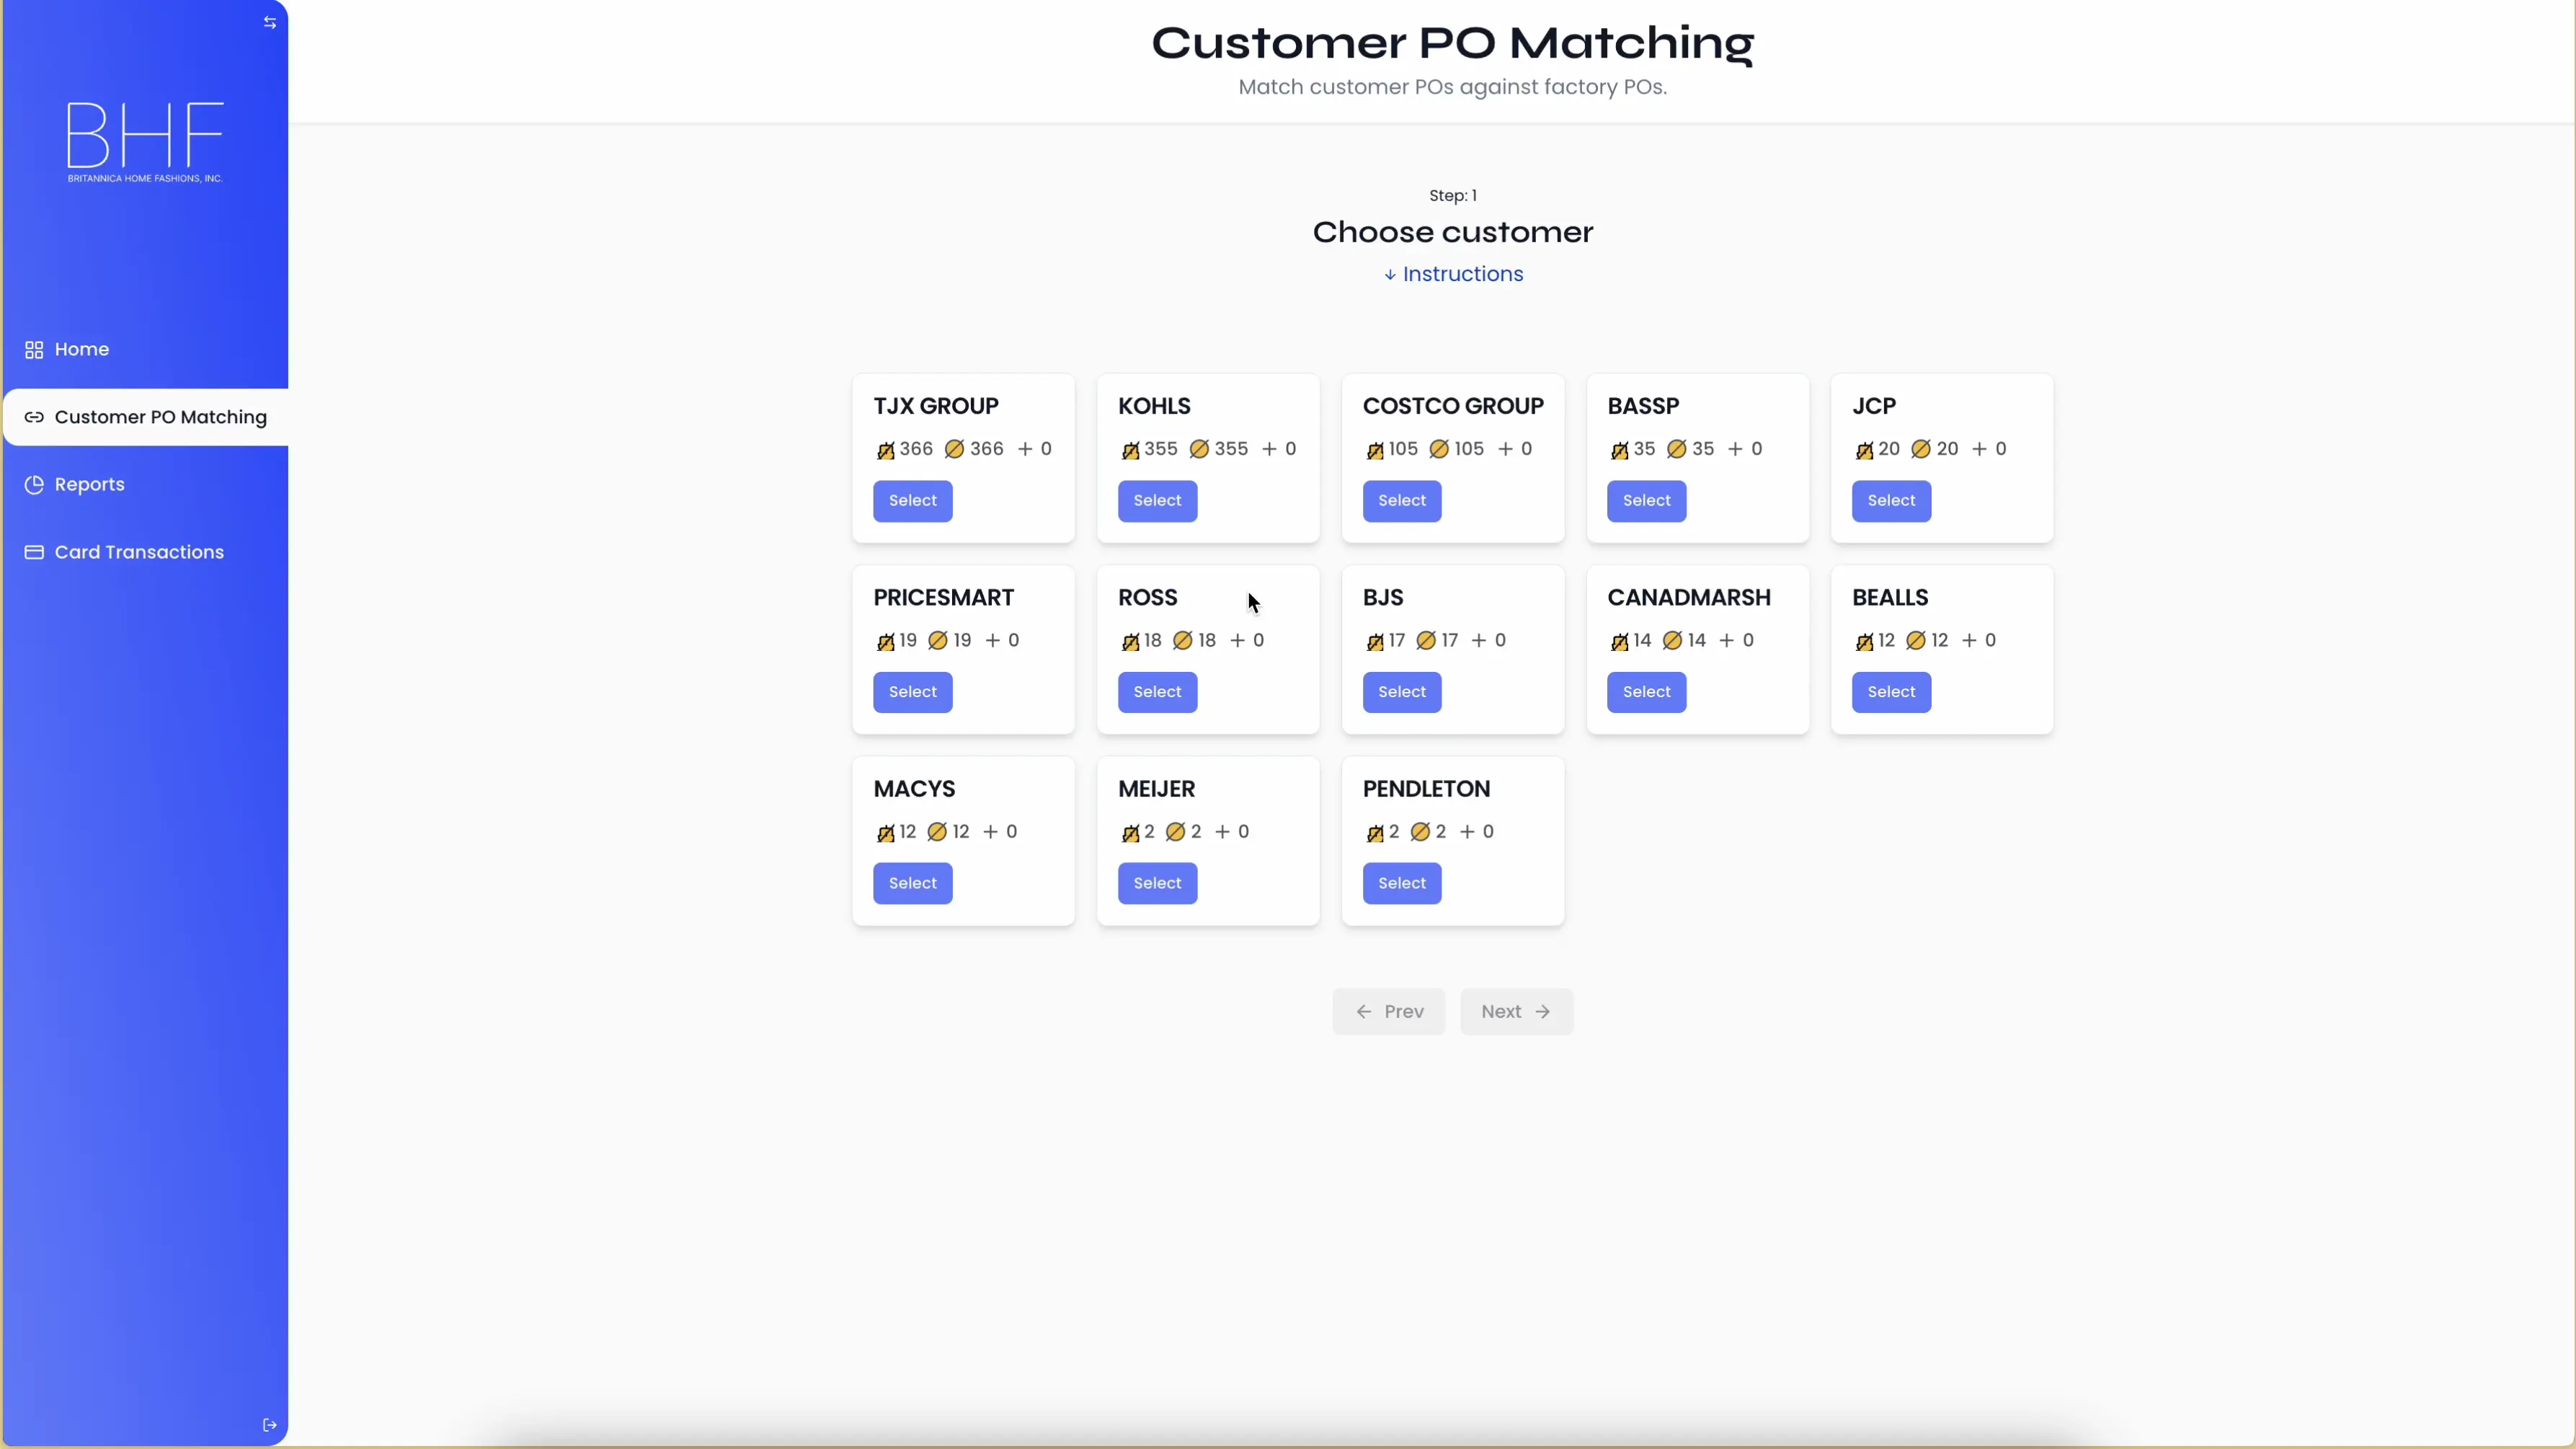This screenshot has width=2576, height=1449.
Task: Select the TJX GROUP customer
Action: tap(913, 501)
